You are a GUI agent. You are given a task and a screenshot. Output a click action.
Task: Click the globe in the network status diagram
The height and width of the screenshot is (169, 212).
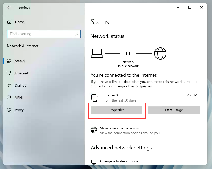tap(160, 53)
